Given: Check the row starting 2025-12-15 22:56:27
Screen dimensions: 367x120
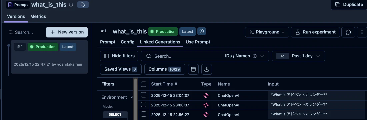Looking at the screenshot, I should (144, 114).
